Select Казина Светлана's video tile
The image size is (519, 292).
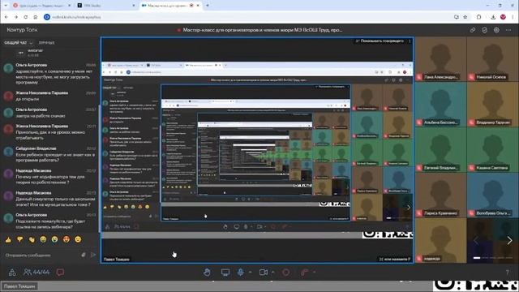[x=492, y=149]
